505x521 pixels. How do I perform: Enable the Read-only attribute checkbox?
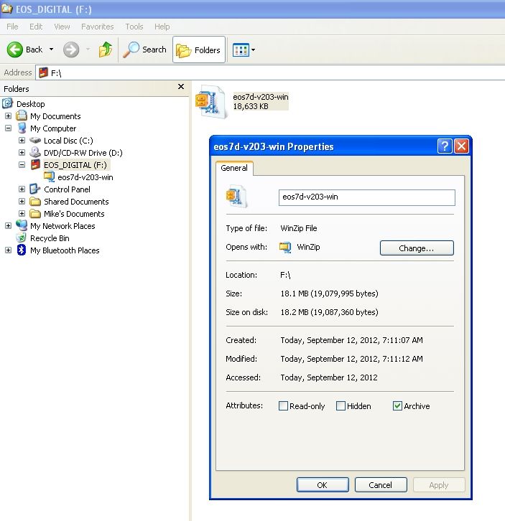tap(283, 406)
